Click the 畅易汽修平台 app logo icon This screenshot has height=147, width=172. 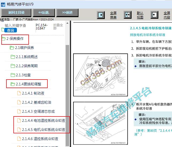click(x=3, y=5)
